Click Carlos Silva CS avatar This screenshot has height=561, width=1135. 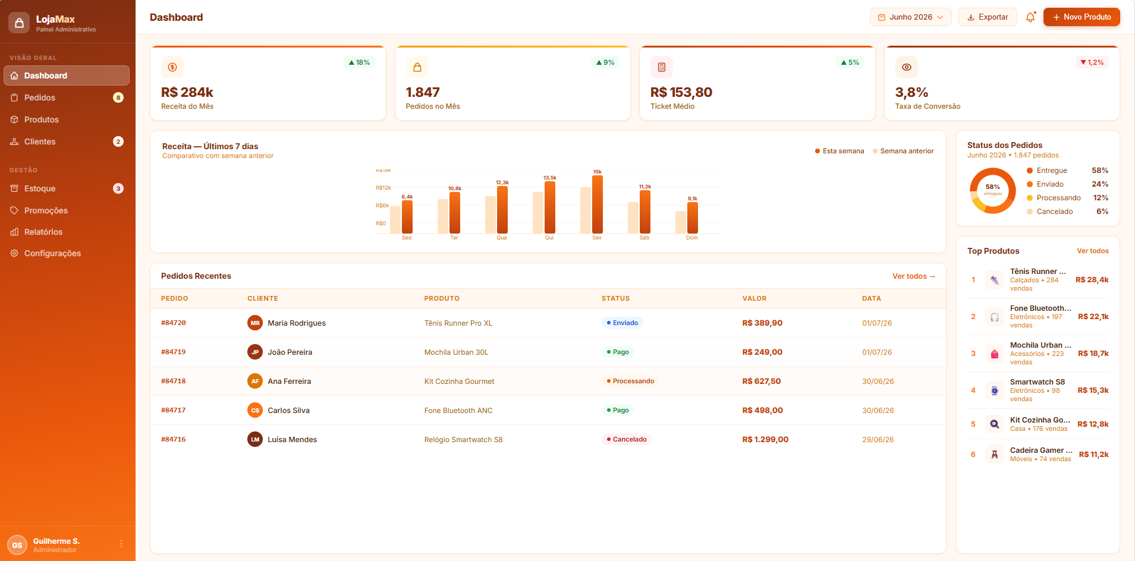tap(255, 411)
